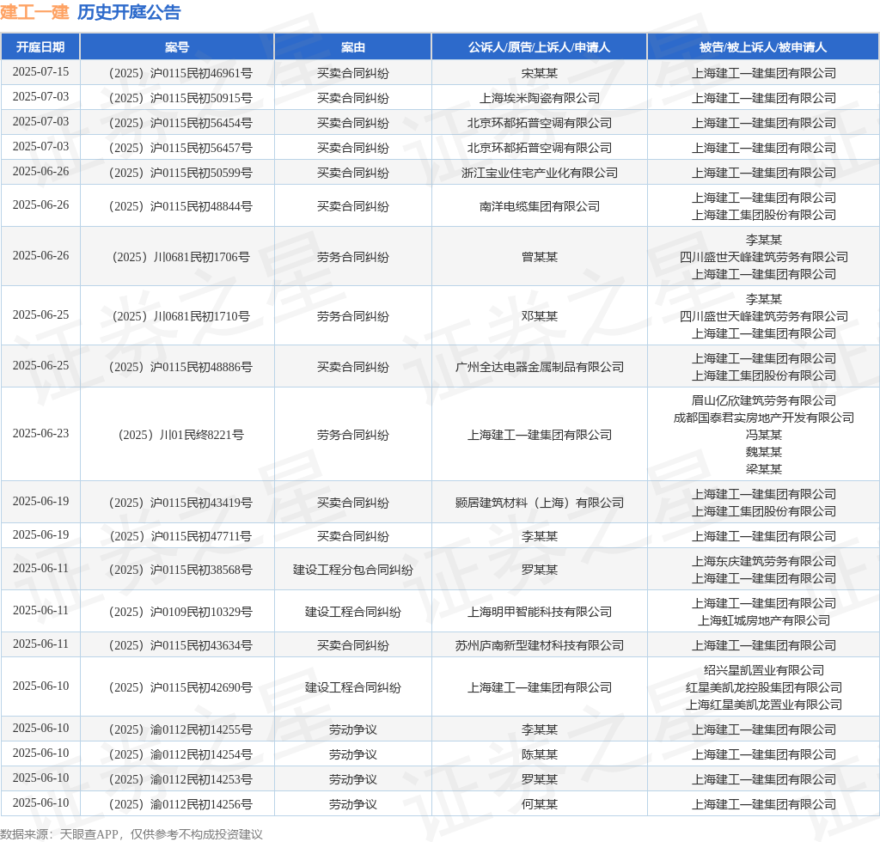Click case number (2025)沪0115民初42690号
880x842 pixels.
[x=180, y=687]
